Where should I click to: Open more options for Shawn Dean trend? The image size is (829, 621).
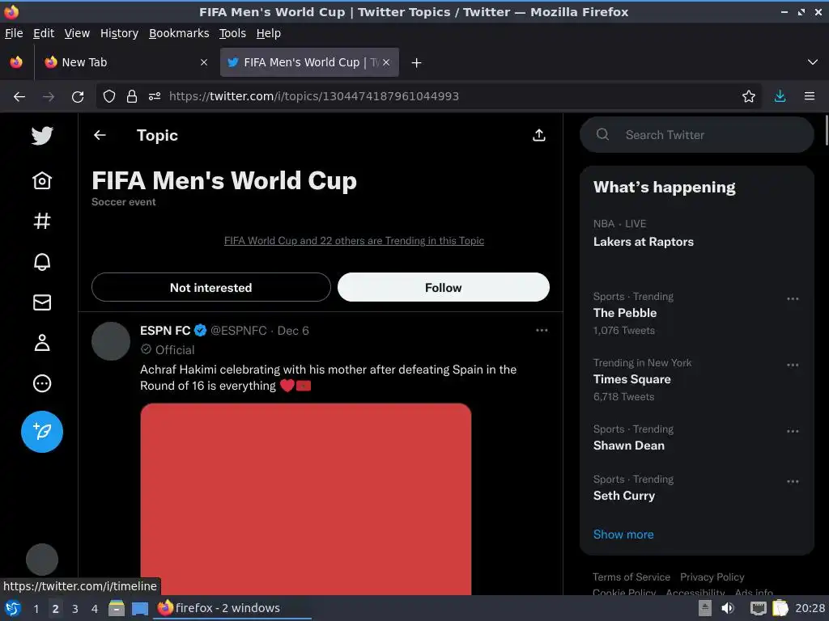click(x=792, y=432)
